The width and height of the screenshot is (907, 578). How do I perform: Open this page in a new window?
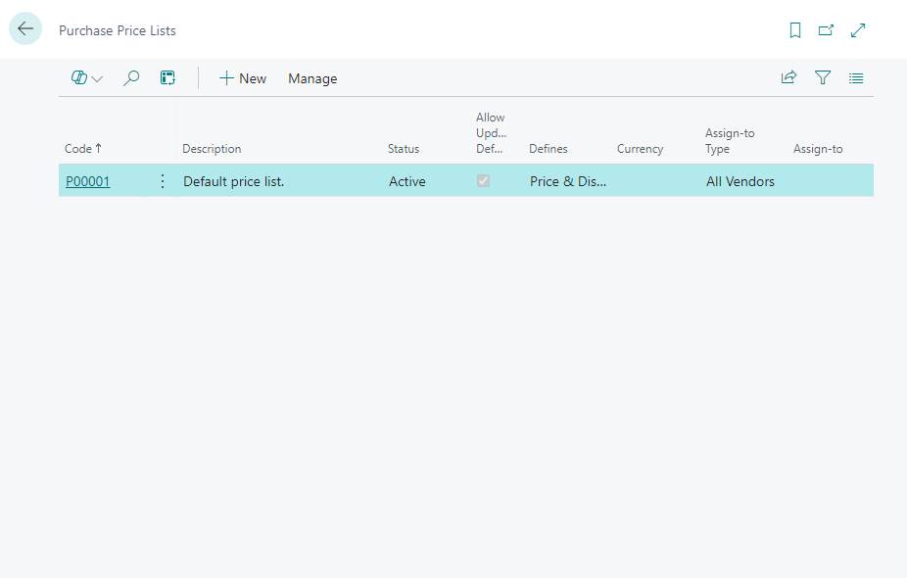pyautogui.click(x=826, y=30)
